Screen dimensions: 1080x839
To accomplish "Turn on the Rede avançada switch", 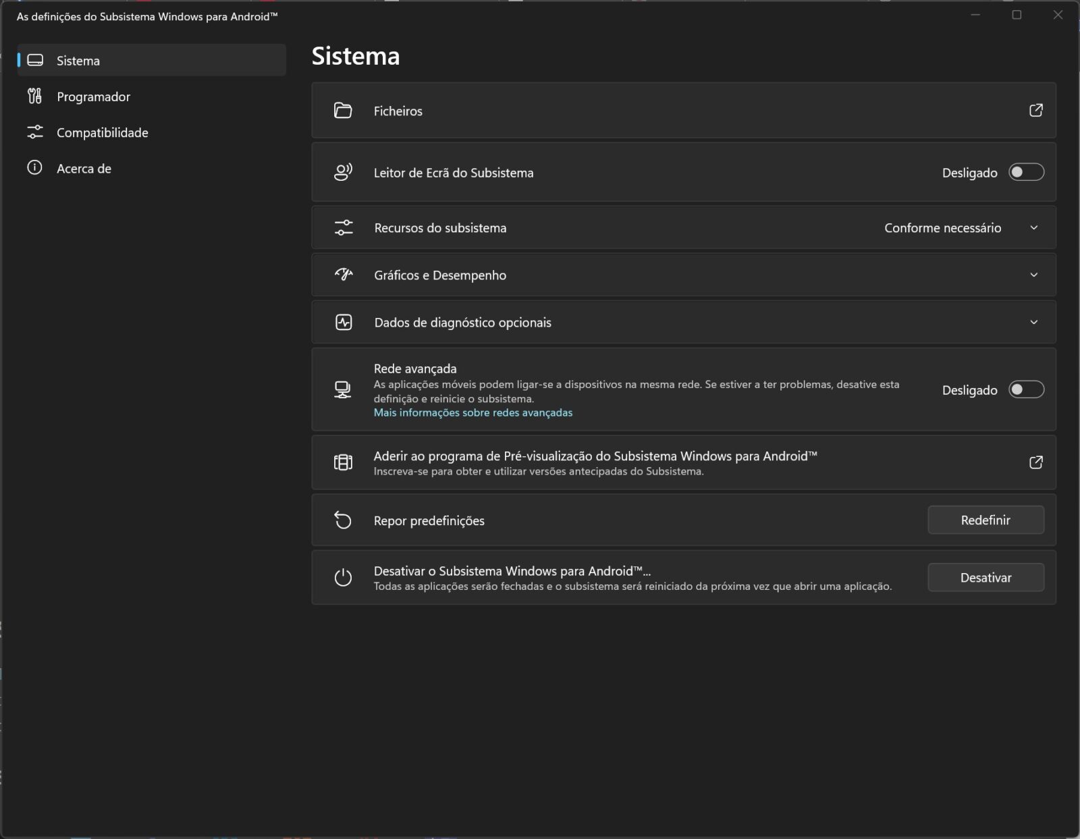I will 1025,389.
